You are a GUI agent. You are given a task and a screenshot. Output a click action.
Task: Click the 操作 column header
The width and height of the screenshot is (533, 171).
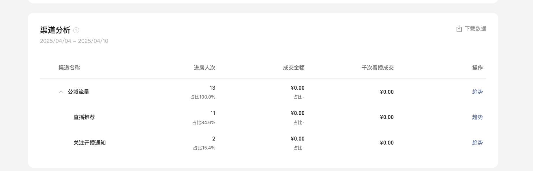pyautogui.click(x=477, y=68)
